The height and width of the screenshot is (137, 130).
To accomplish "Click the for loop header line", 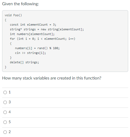I will (x=43, y=39).
